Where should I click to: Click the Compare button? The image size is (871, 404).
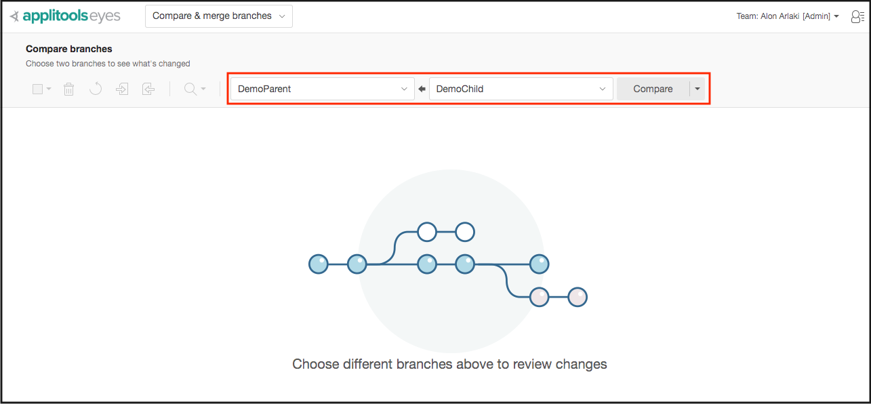click(x=652, y=88)
